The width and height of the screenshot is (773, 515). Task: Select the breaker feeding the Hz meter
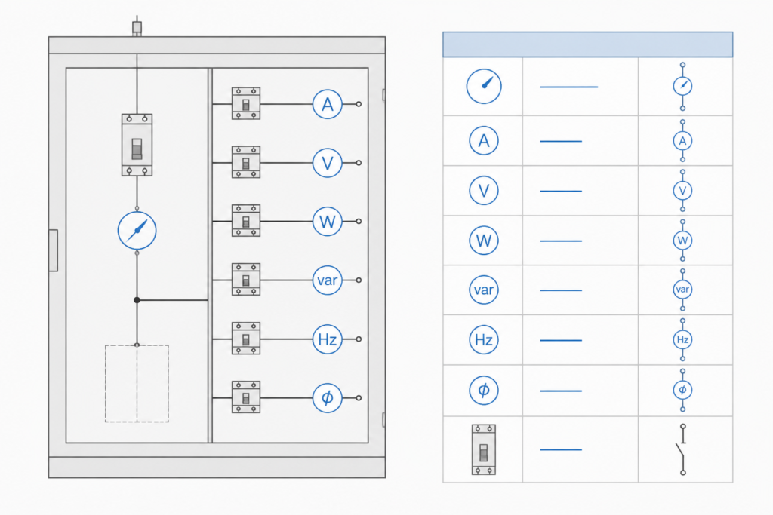click(246, 339)
